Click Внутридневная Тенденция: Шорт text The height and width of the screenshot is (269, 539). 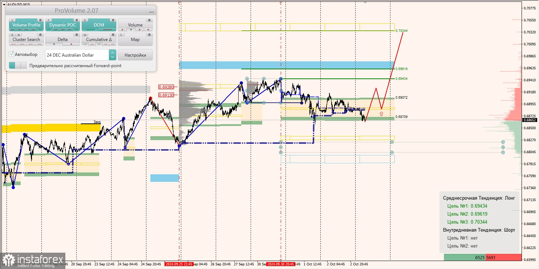[x=479, y=230]
